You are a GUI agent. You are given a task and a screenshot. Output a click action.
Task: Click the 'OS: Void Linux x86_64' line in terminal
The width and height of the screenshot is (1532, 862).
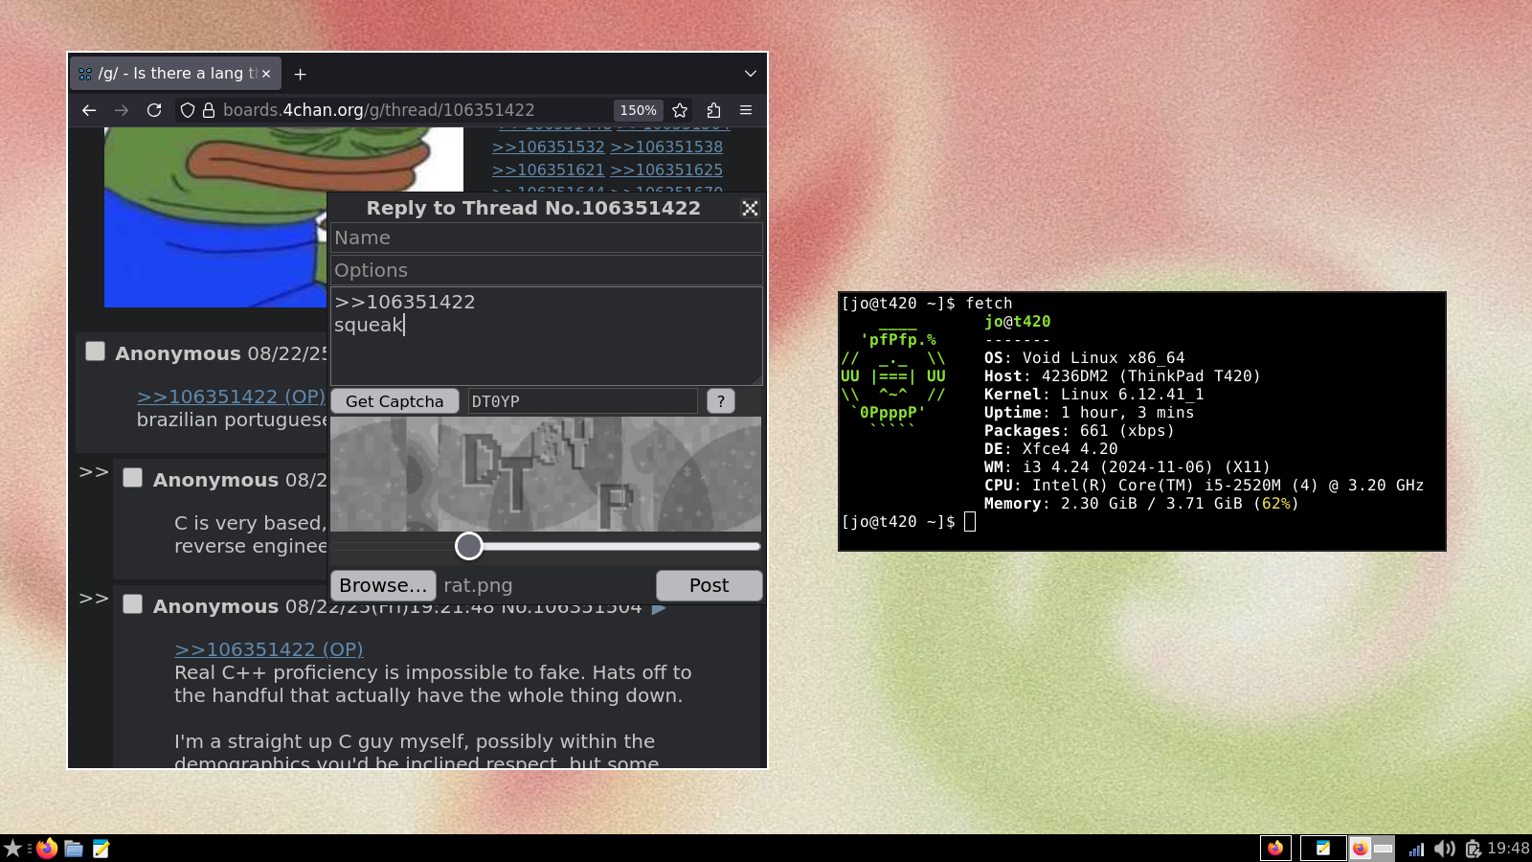(x=1085, y=358)
